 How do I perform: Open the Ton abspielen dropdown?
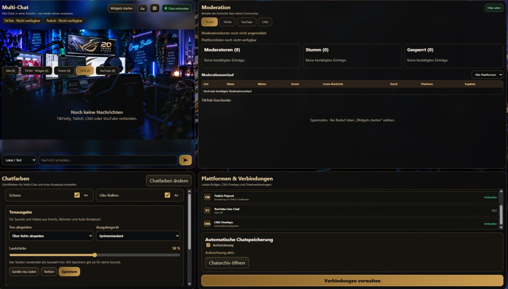(51, 236)
